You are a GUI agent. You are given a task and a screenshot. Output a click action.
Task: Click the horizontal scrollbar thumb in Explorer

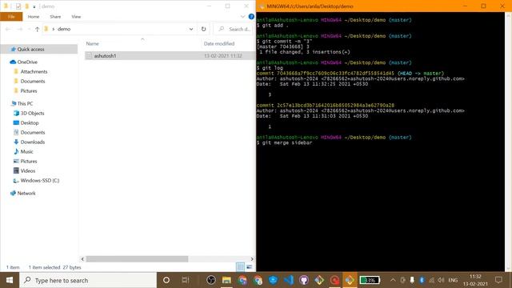[x=137, y=259]
